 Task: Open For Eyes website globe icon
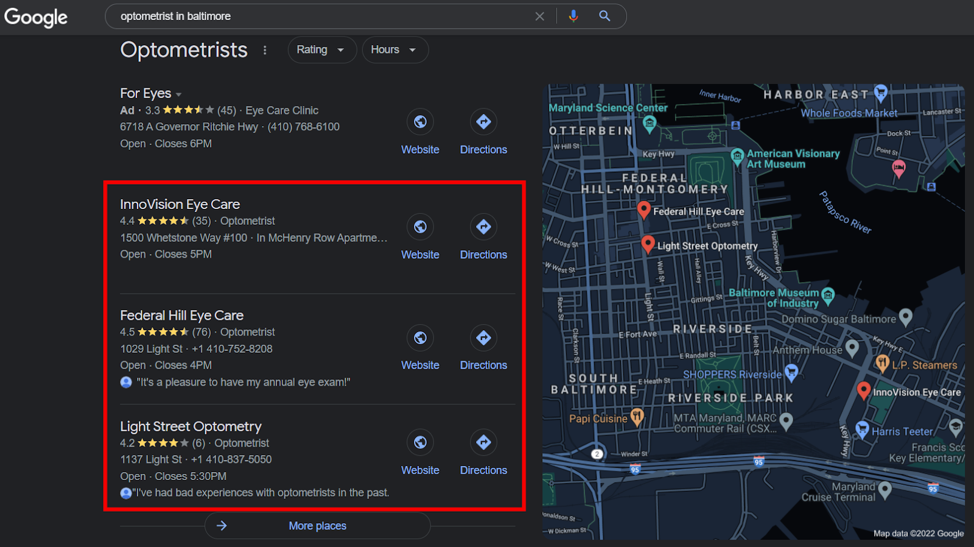[x=420, y=122]
